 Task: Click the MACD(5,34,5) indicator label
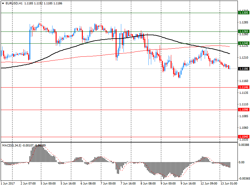coord(12,145)
